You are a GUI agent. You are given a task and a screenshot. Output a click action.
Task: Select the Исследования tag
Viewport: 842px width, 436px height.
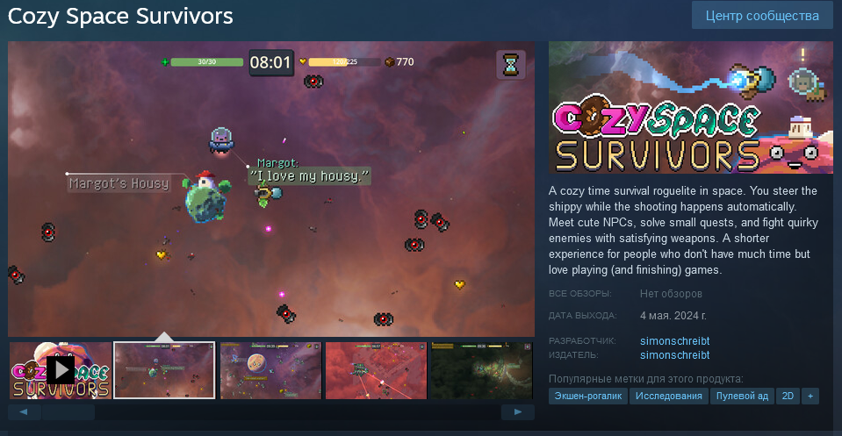[668, 396]
